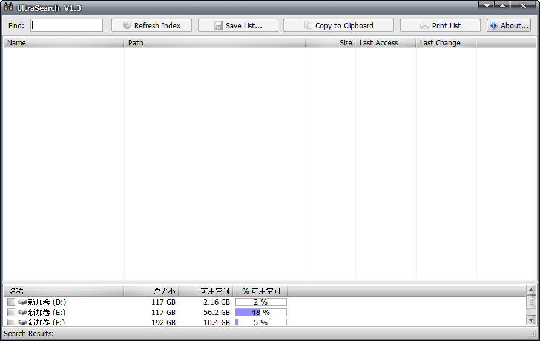The image size is (540, 341).
Task: Click the window resize grip icon
Action: [533, 333]
